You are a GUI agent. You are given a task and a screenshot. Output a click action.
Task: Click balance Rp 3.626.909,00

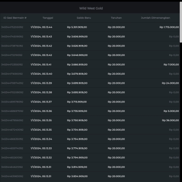click(x=77, y=46)
